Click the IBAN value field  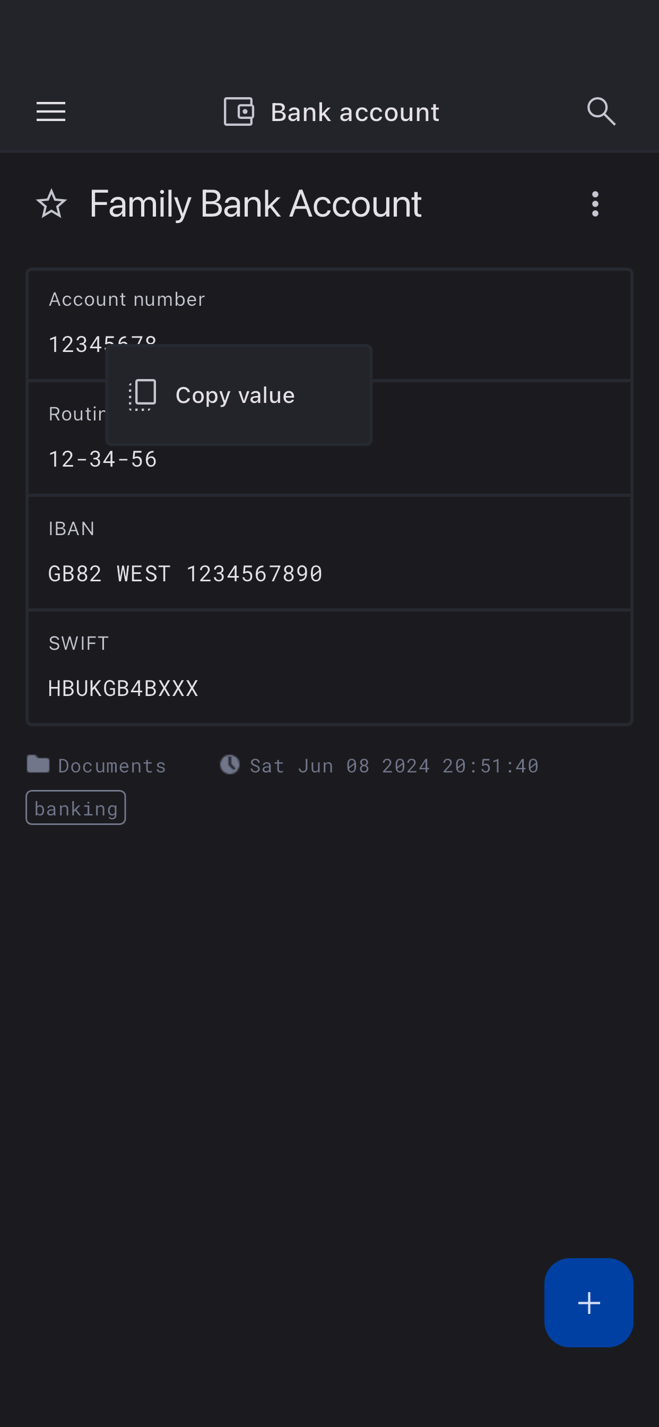(x=185, y=574)
